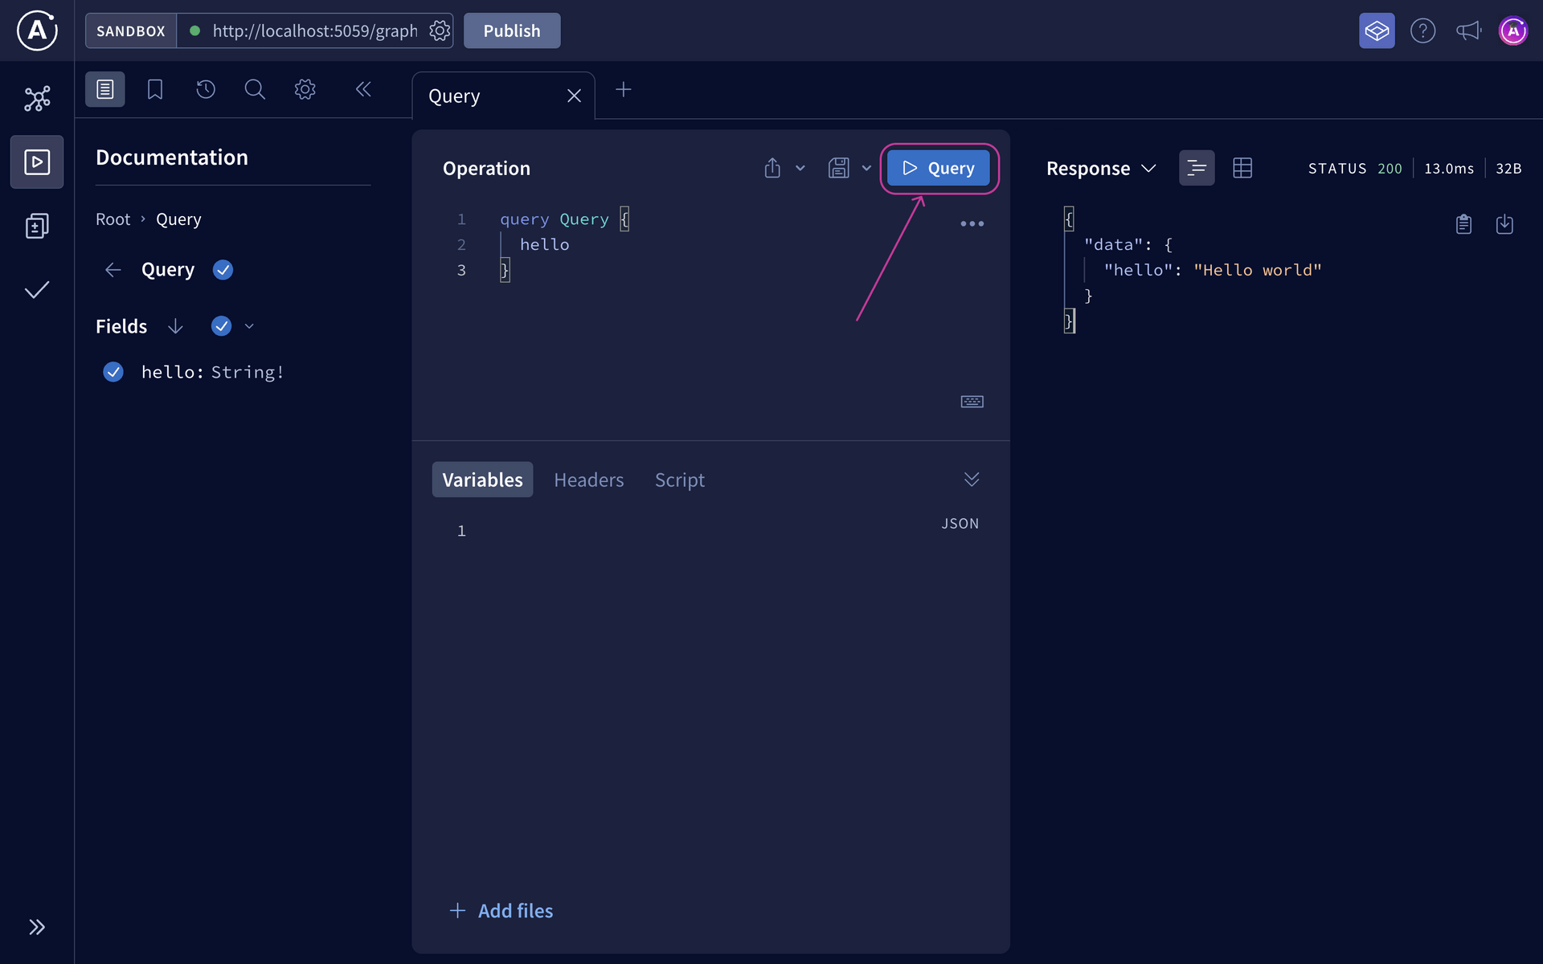Switch to the Headers tab

pos(589,480)
